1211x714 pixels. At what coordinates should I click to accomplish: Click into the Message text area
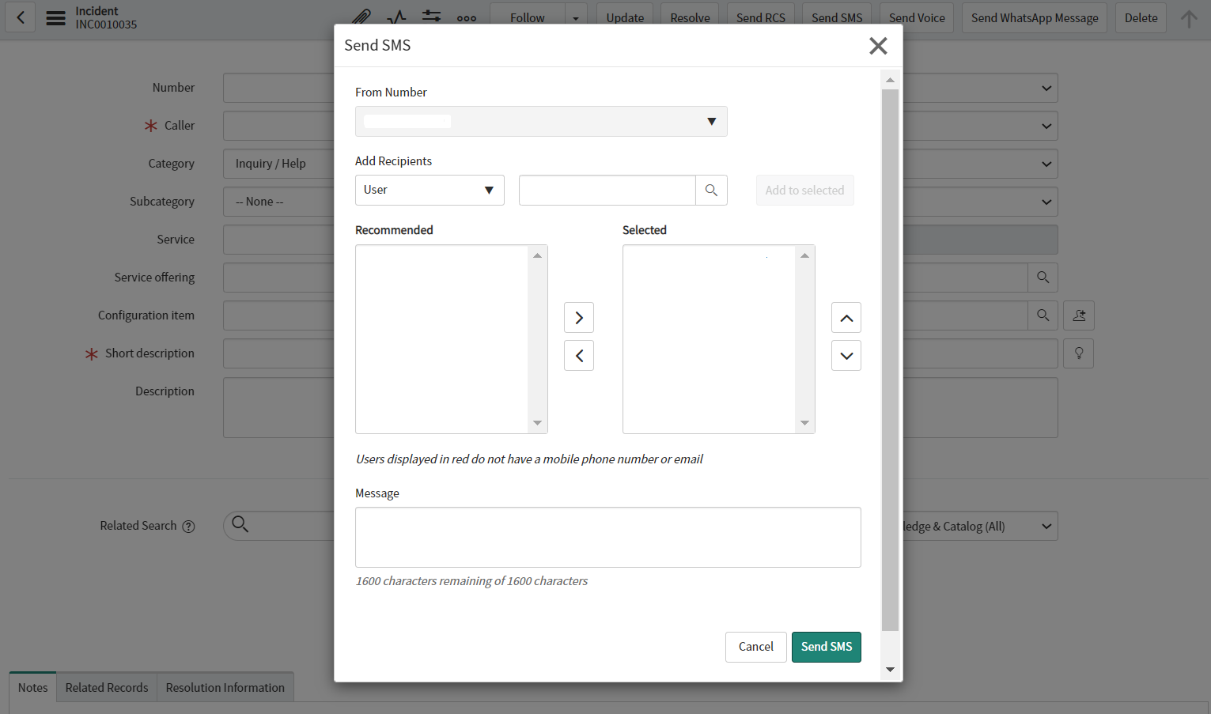[607, 537]
